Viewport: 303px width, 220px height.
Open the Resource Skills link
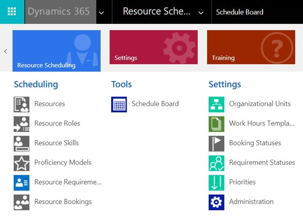tap(57, 143)
